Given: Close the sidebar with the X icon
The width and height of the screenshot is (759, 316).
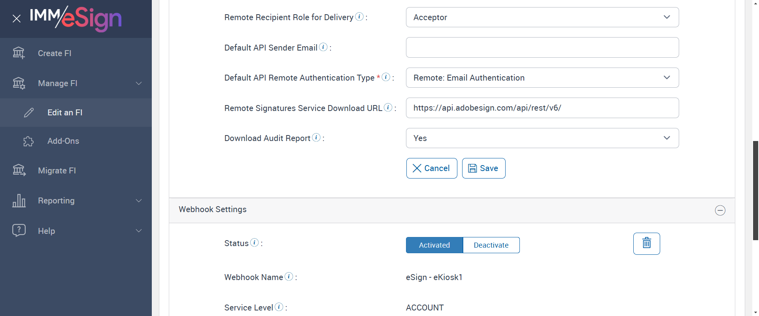Looking at the screenshot, I should tap(17, 19).
